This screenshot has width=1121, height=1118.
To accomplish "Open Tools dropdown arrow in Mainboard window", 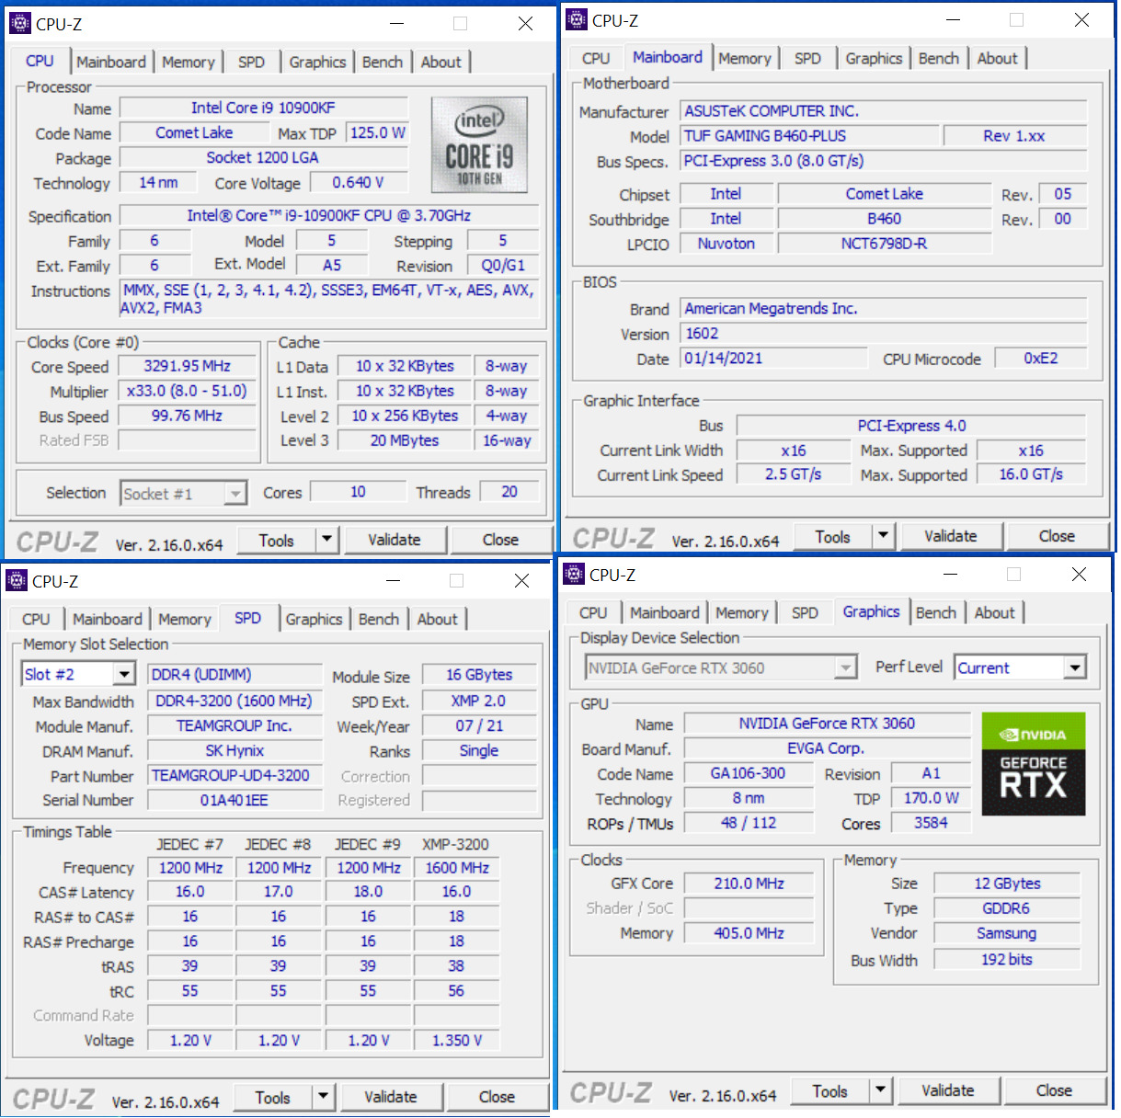I will 883,536.
